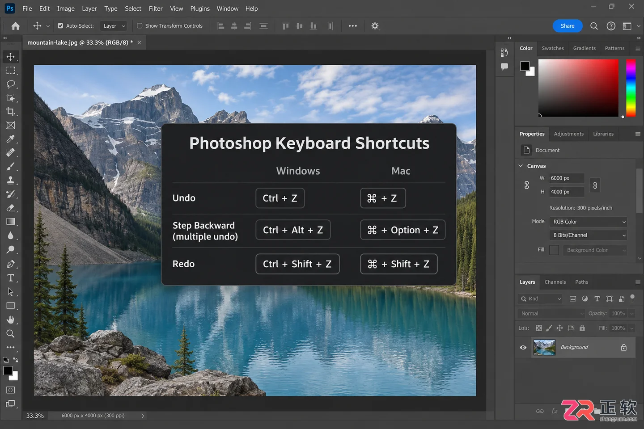Screen dimensions: 644x429
Task: Open the options bar gear settings
Action: tap(375, 26)
